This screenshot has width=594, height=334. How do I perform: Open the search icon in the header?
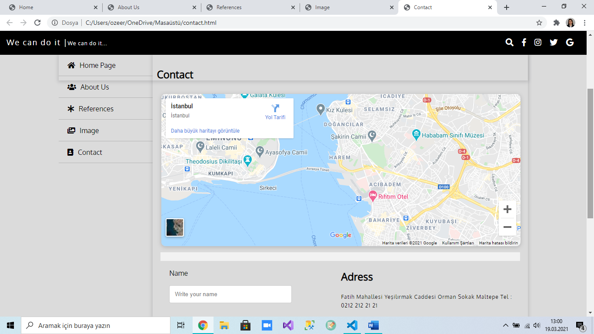pyautogui.click(x=509, y=42)
